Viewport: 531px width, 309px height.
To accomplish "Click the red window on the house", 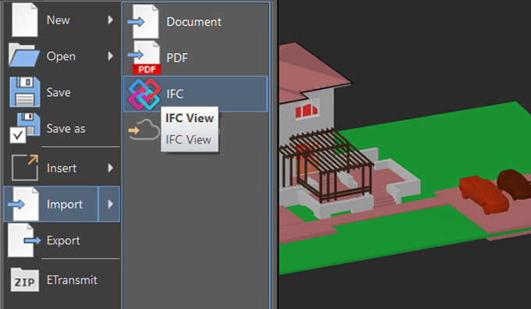I will [306, 110].
